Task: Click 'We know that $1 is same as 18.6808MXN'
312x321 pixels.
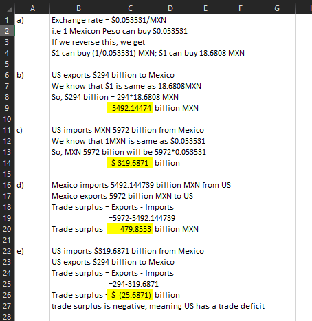Action: [x=126, y=86]
